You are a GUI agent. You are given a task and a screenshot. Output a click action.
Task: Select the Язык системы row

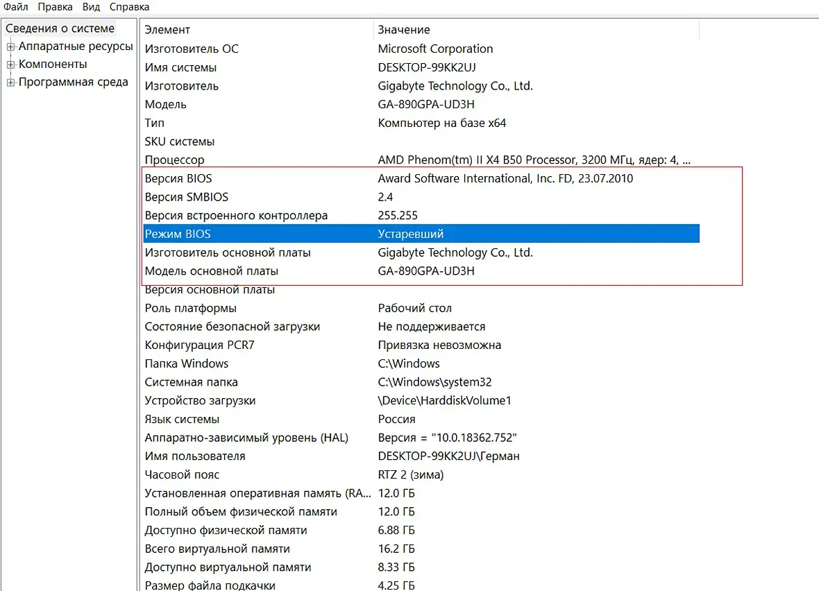421,419
